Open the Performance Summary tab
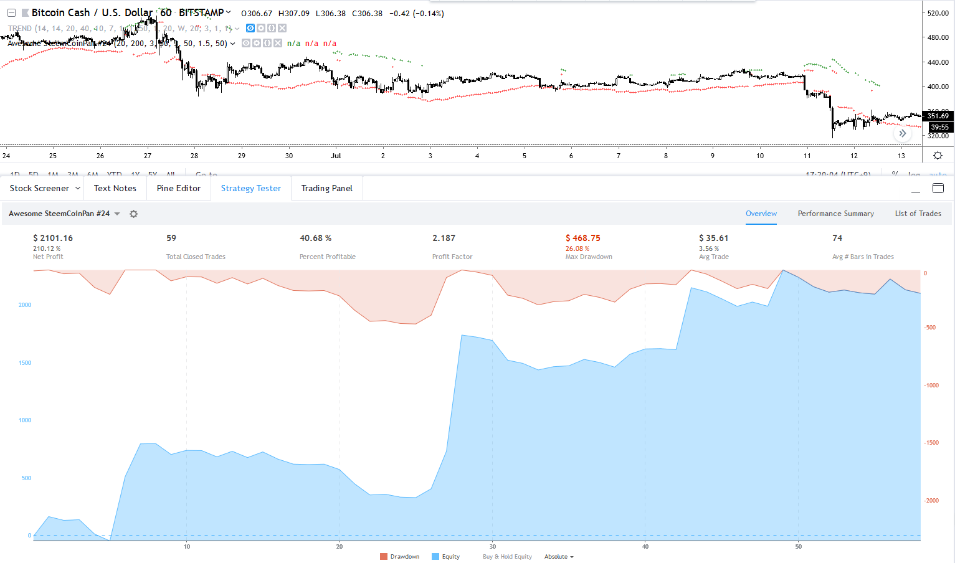This screenshot has height=563, width=955. coord(835,214)
